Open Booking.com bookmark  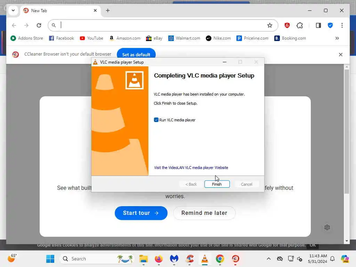point(290,38)
